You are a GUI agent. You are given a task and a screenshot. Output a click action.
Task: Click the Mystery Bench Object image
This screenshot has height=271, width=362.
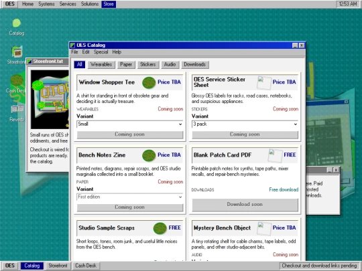pyautogui.click(x=264, y=228)
